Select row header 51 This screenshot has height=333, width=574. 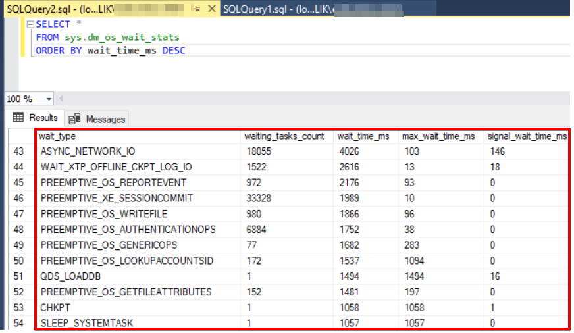(x=18, y=276)
